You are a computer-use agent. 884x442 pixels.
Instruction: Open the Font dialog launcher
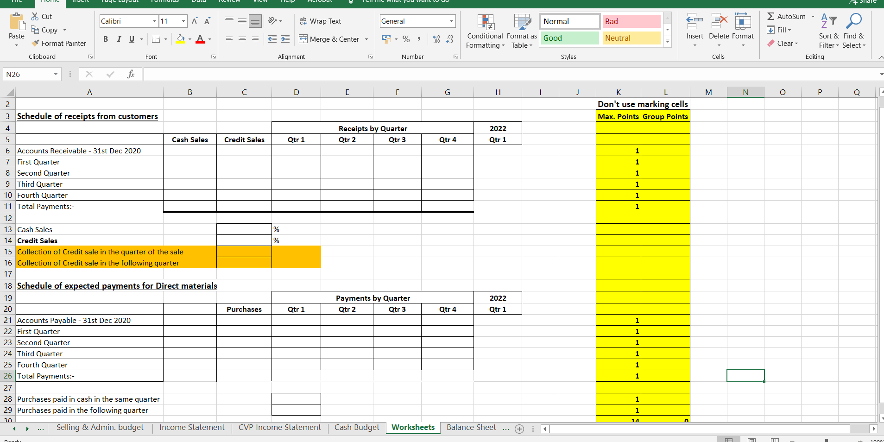point(214,57)
